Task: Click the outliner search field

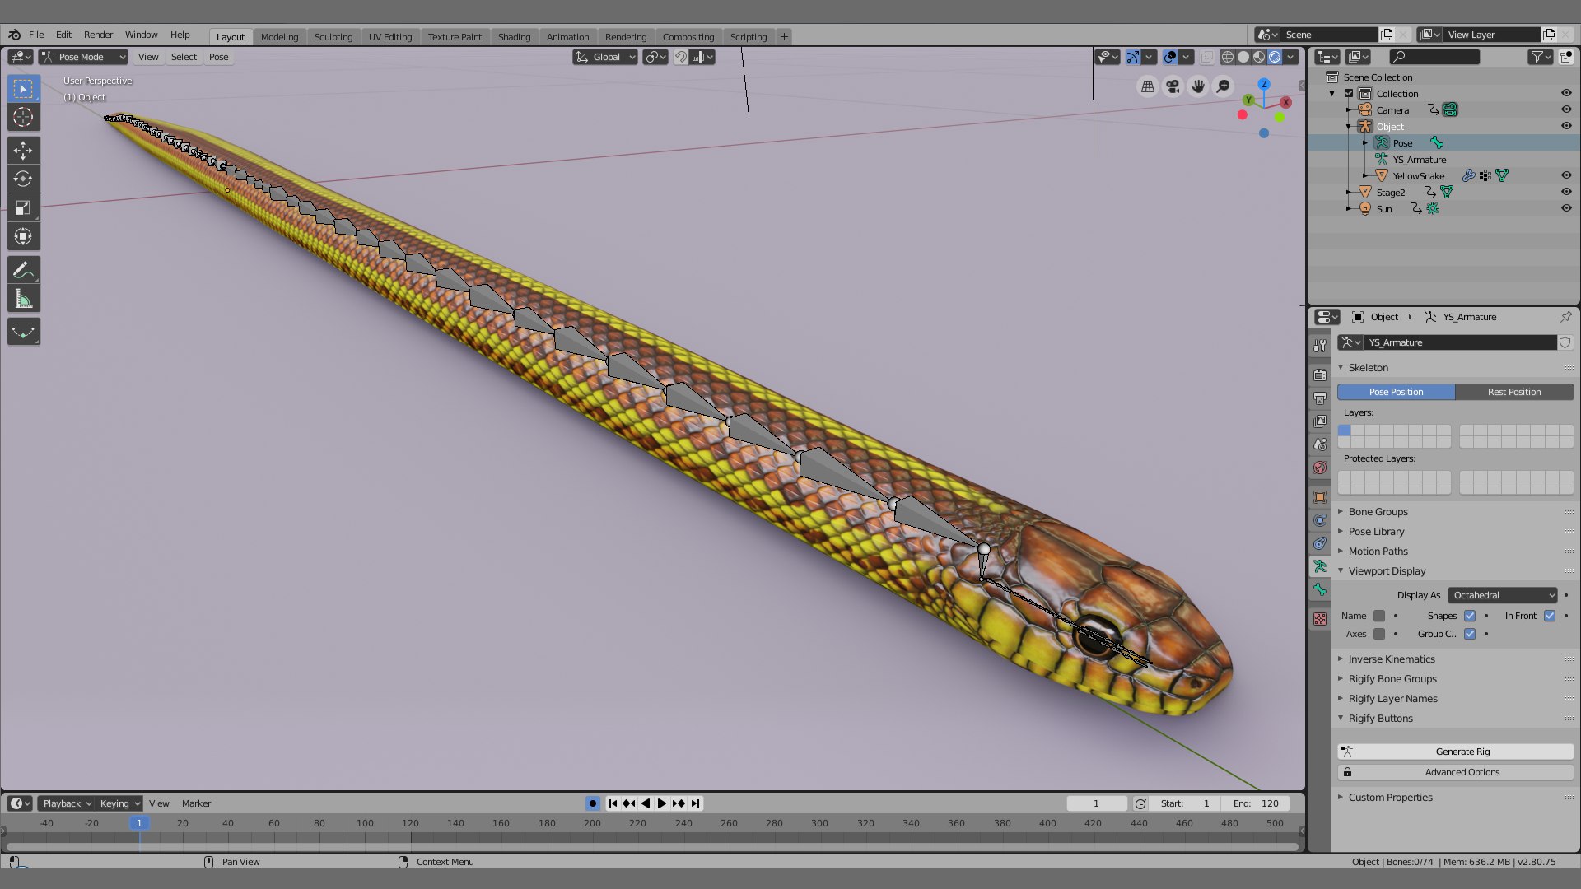Action: tap(1434, 57)
